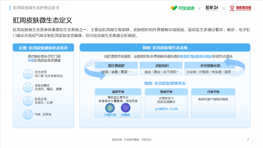This screenshot has width=263, height=148.
Task: Click the right curved cycle arrow
Action: point(235,66)
